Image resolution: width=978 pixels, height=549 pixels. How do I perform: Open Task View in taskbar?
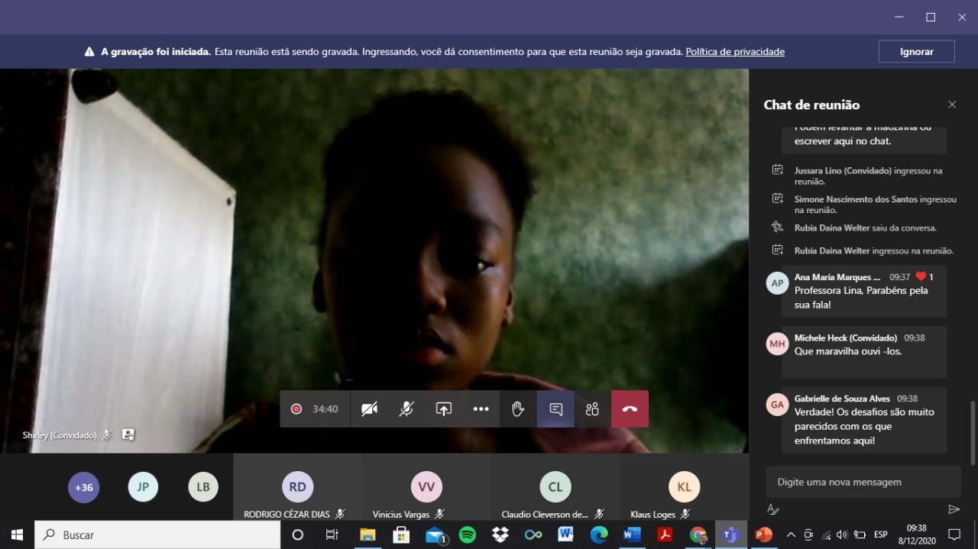click(332, 534)
